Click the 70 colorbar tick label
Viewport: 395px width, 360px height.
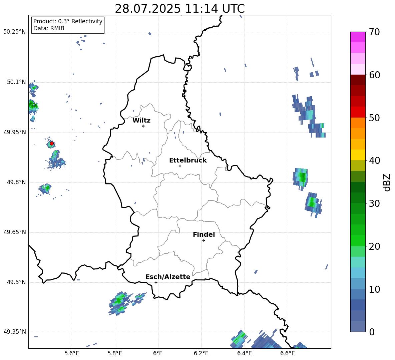coord(374,32)
